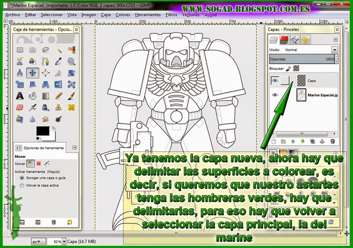The width and height of the screenshot is (353, 248).
Task: Select the Select by Color tool
Action: (x=71, y=50)
